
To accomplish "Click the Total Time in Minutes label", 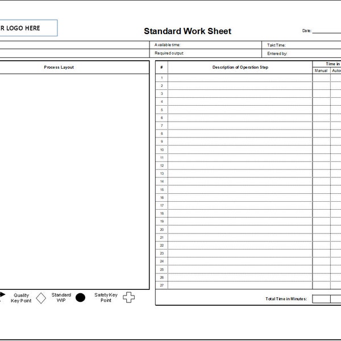I will coord(286,299).
